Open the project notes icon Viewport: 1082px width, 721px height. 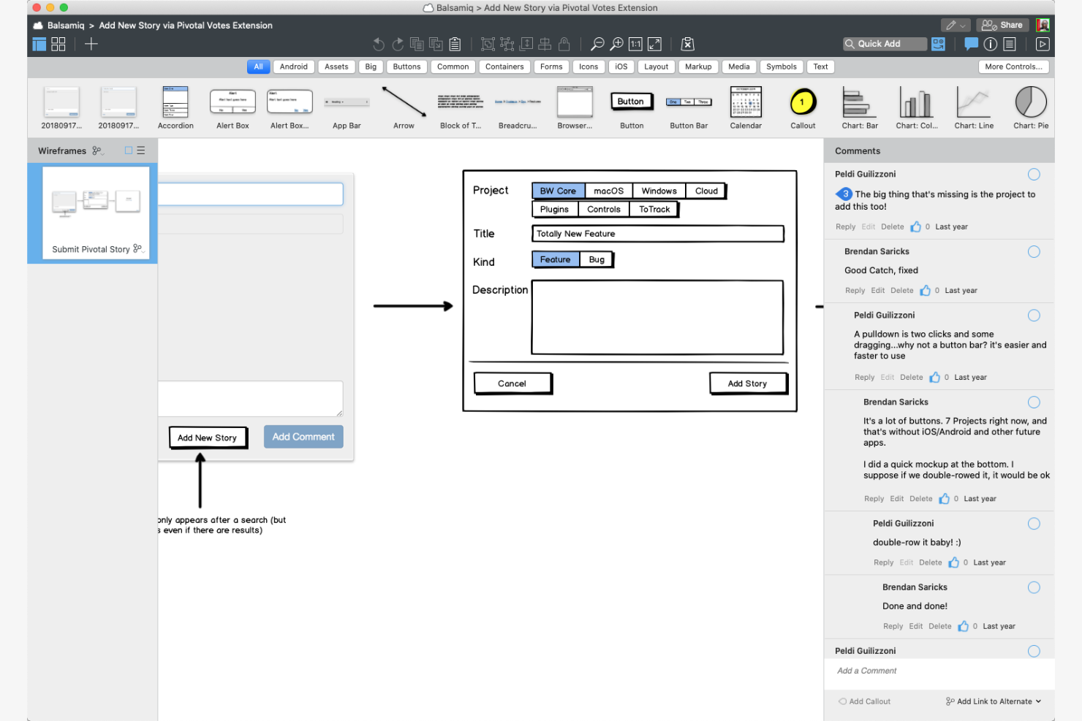tap(1009, 45)
